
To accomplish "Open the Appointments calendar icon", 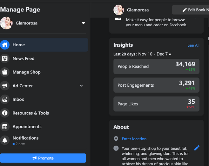I will pos(5,127).
